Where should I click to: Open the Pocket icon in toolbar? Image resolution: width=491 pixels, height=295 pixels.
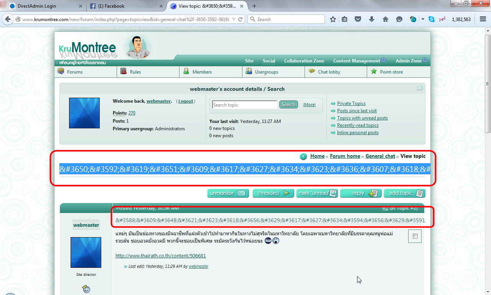358,19
